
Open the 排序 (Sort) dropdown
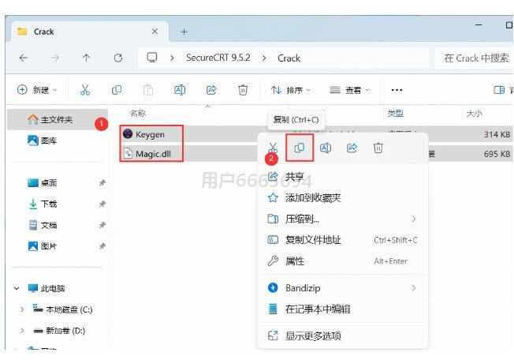click(290, 89)
